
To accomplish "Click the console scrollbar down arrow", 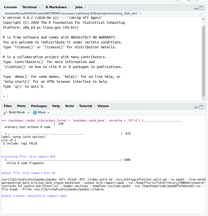I will pyautogui.click(x=203, y=99).
